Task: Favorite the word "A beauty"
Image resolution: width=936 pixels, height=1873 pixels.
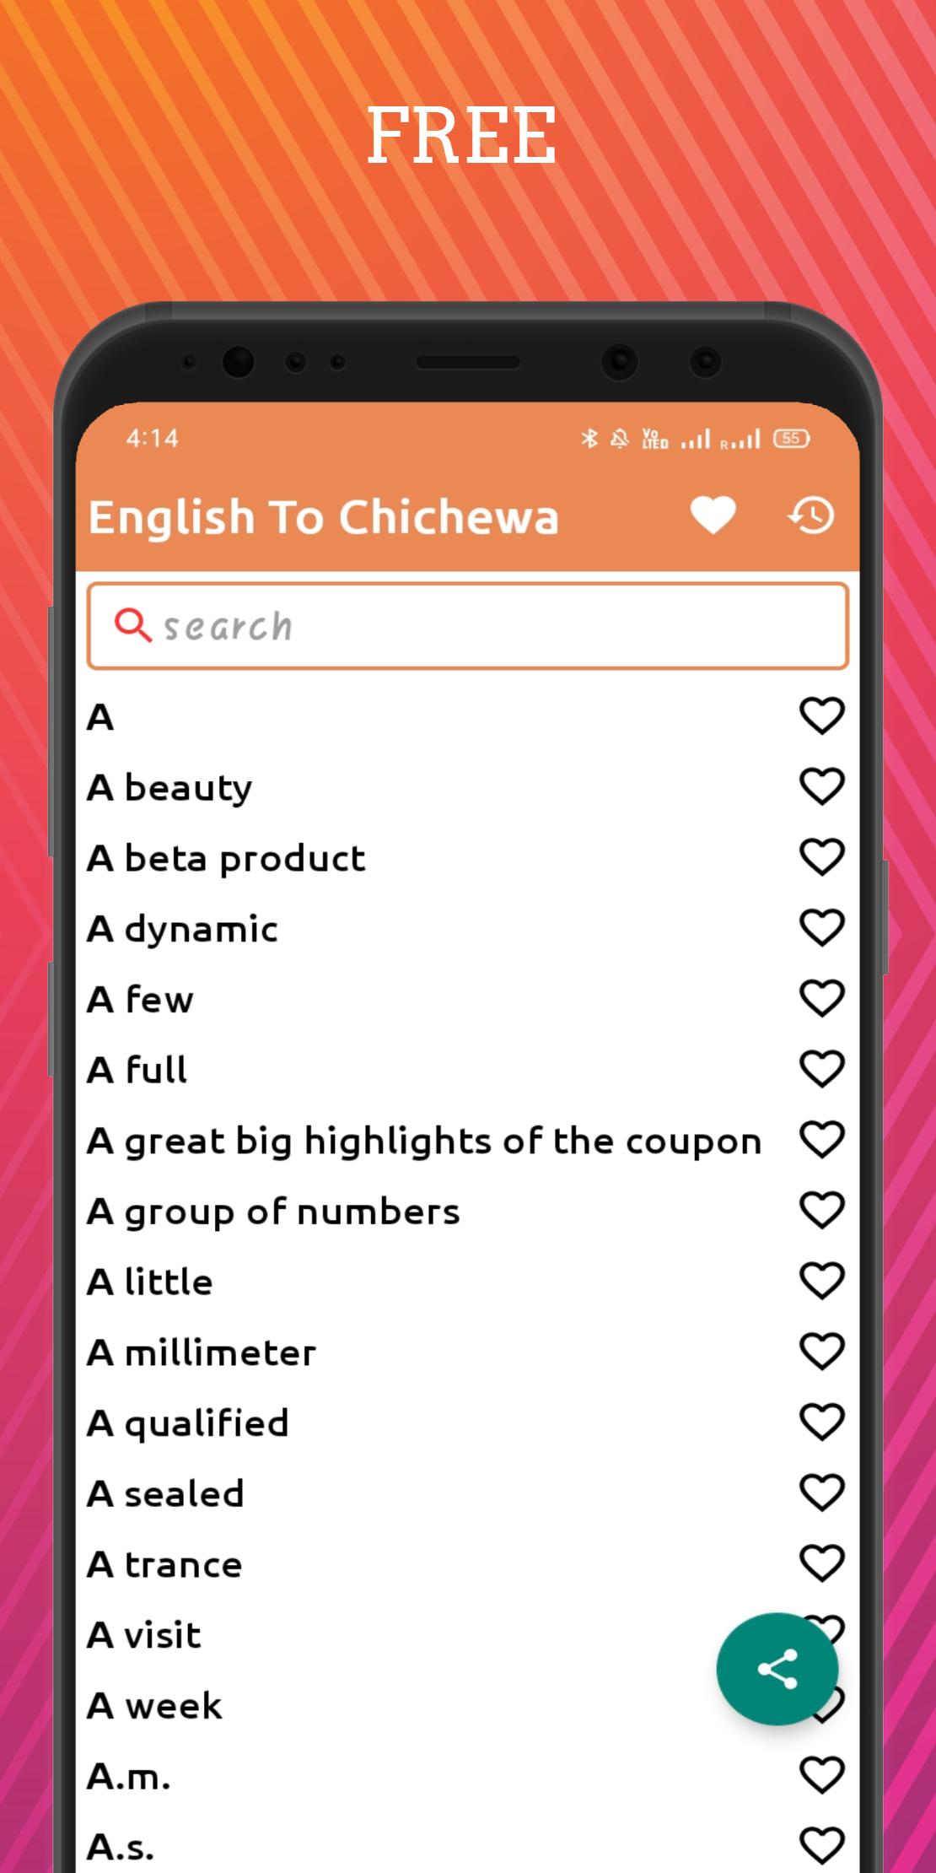Action: [x=821, y=787]
